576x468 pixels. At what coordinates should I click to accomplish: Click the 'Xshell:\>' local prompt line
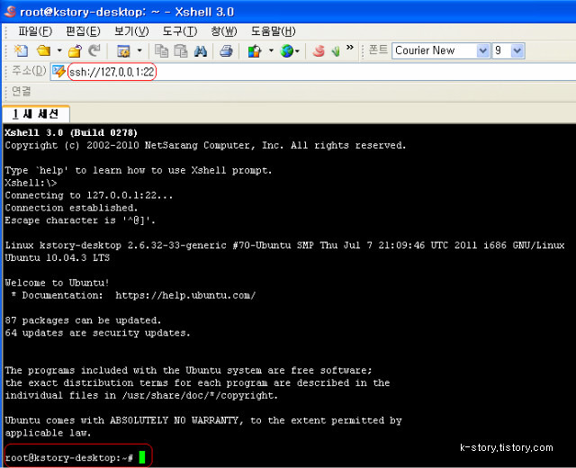pos(31,183)
